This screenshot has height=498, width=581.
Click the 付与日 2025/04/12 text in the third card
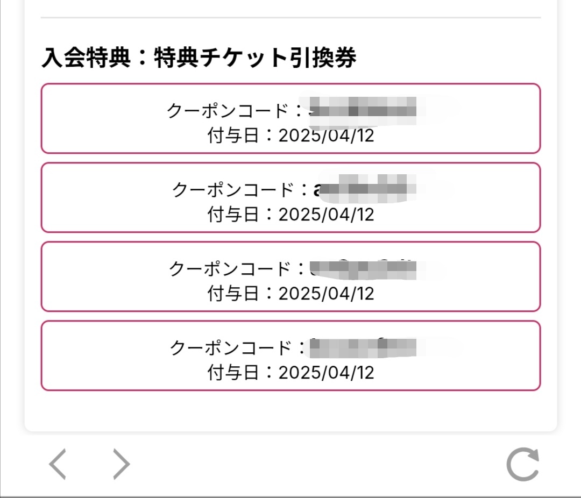290,294
